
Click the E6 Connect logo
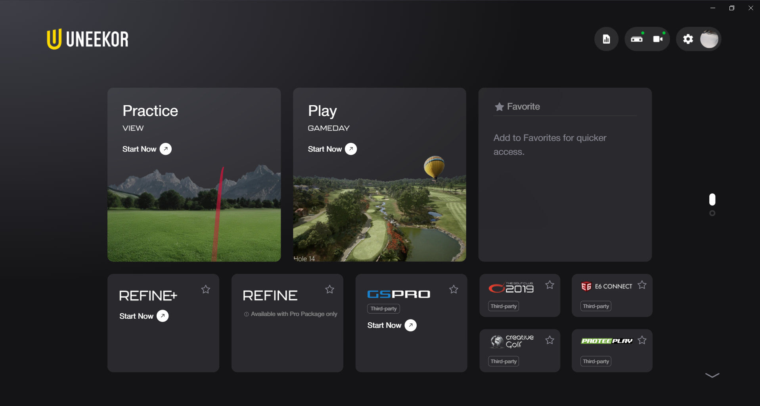(607, 286)
